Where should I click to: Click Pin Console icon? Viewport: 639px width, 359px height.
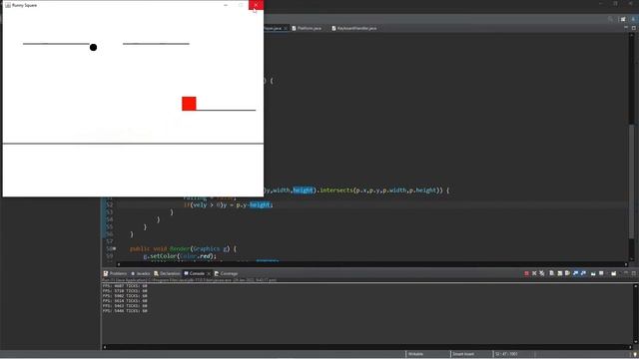(593, 273)
